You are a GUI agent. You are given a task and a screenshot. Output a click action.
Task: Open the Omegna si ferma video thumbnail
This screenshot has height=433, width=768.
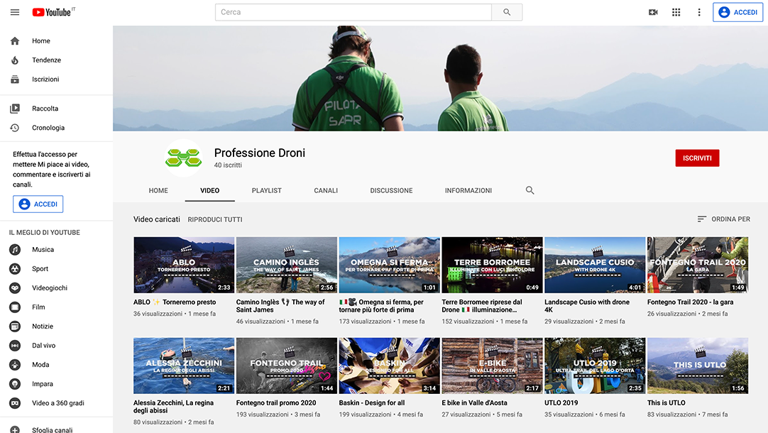pos(390,265)
